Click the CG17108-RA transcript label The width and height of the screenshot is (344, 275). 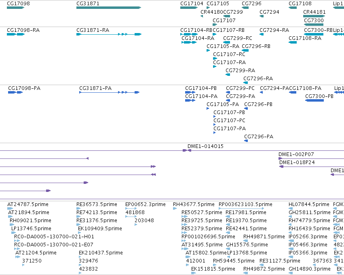point(305,38)
